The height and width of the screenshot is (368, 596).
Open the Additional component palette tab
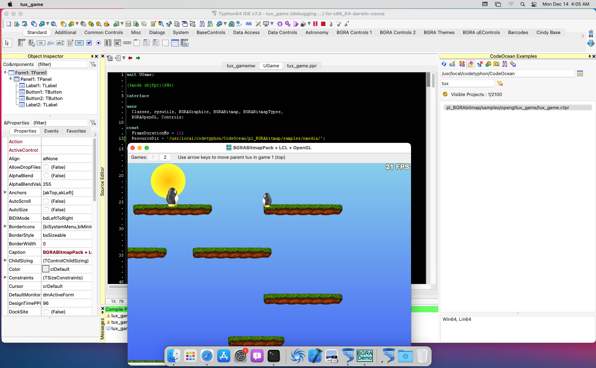(66, 32)
